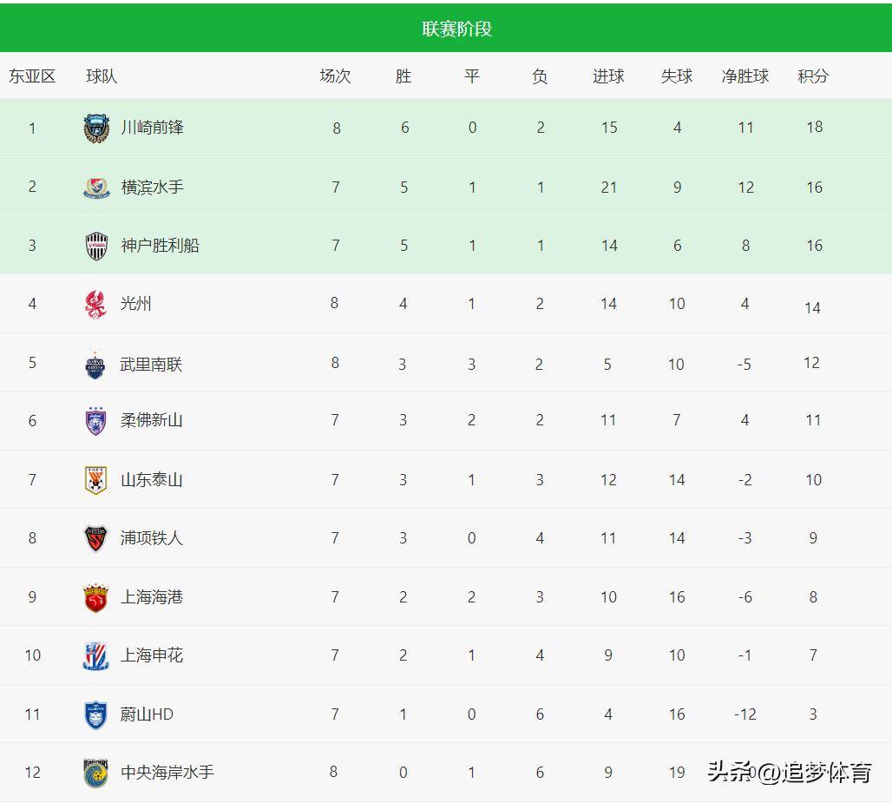This screenshot has width=892, height=803.
Task: Open the 武里南联 club badge
Action: coord(95,365)
